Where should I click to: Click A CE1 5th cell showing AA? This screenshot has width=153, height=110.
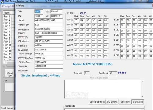point(100,25)
